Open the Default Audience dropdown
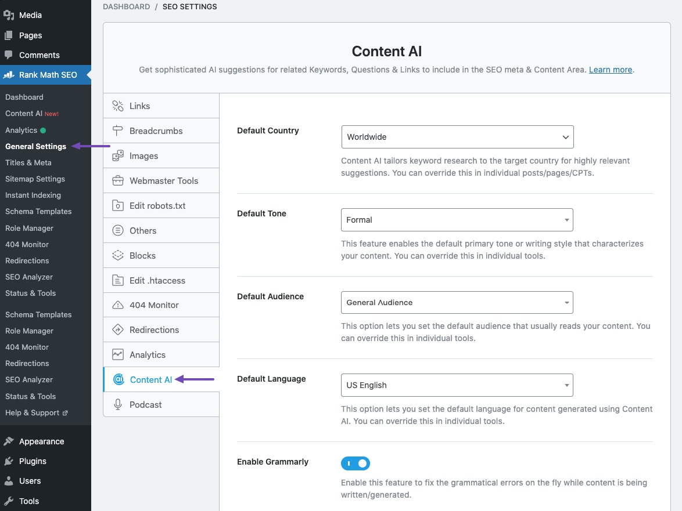Image resolution: width=682 pixels, height=511 pixels. (457, 303)
